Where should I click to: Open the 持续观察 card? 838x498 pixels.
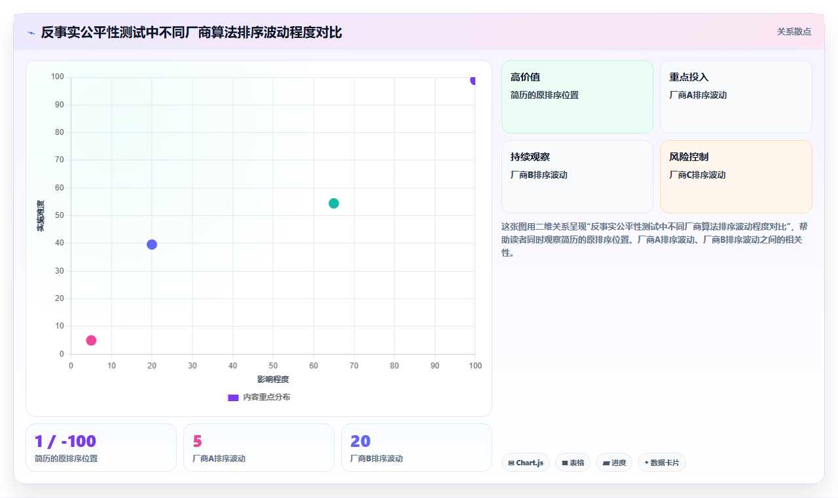click(577, 177)
